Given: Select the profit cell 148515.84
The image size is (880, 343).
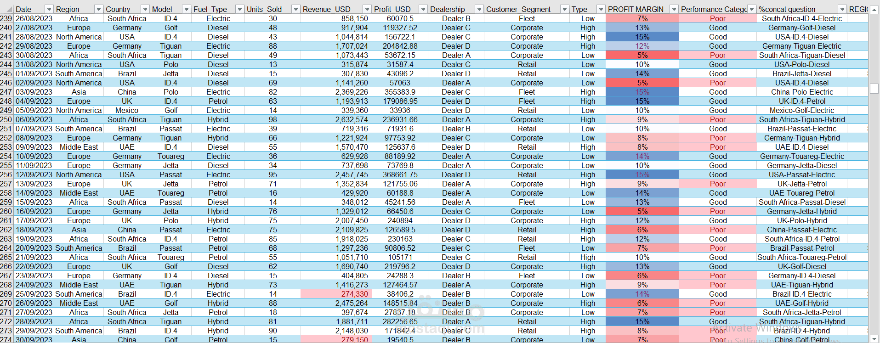Looking at the screenshot, I should tap(400, 303).
